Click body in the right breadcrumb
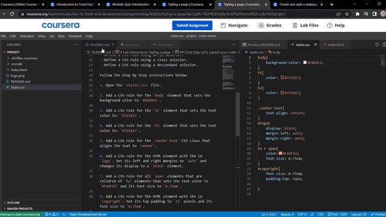386x217 pixels. [x=274, y=52]
